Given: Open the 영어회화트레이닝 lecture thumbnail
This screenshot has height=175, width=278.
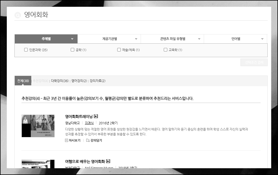Looking at the screenshot, I should pos(38,126).
